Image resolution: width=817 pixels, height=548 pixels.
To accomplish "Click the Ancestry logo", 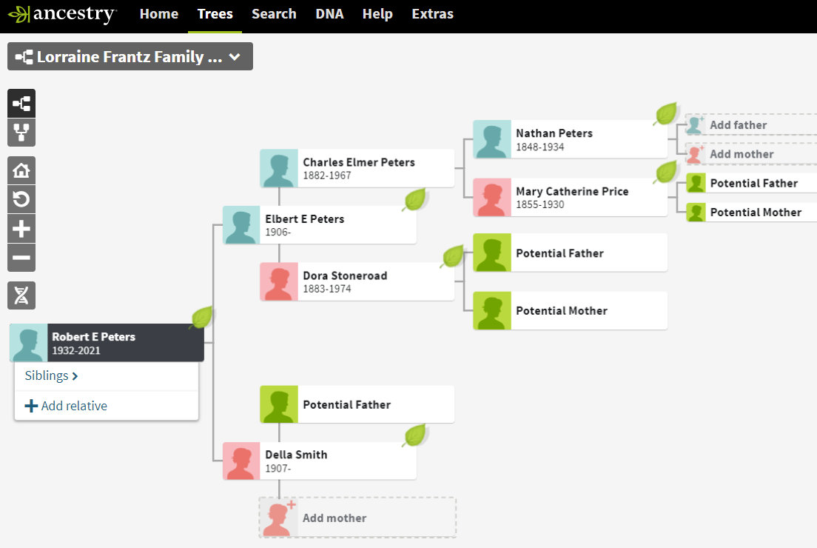I will (62, 14).
